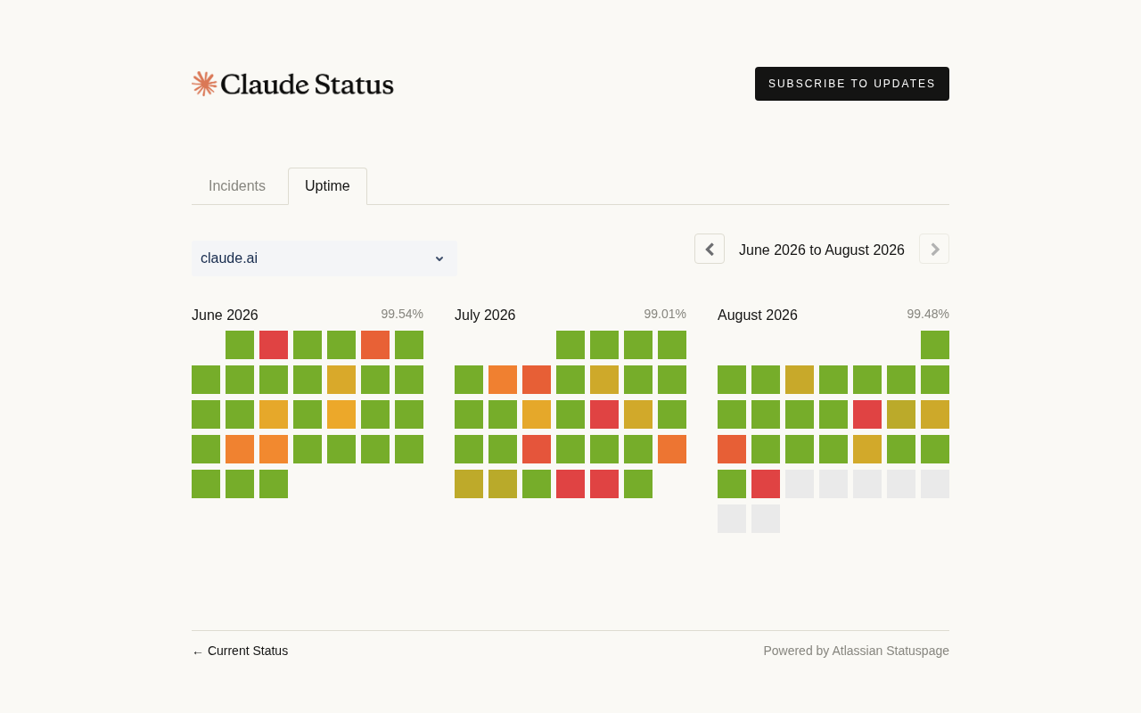This screenshot has width=1141, height=713.
Task: Click the June 2026 month heading
Action: pyautogui.click(x=225, y=315)
